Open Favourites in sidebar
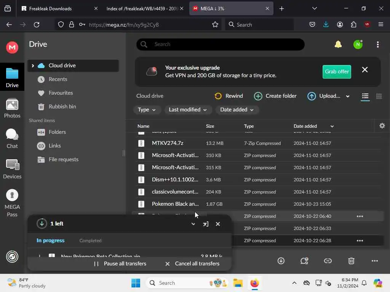This screenshot has height=292, width=390. coord(61,93)
